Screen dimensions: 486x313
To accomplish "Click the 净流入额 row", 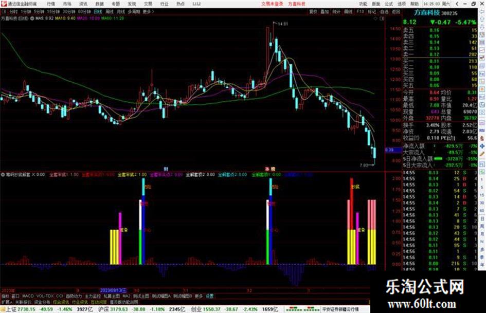I will point(440,146).
